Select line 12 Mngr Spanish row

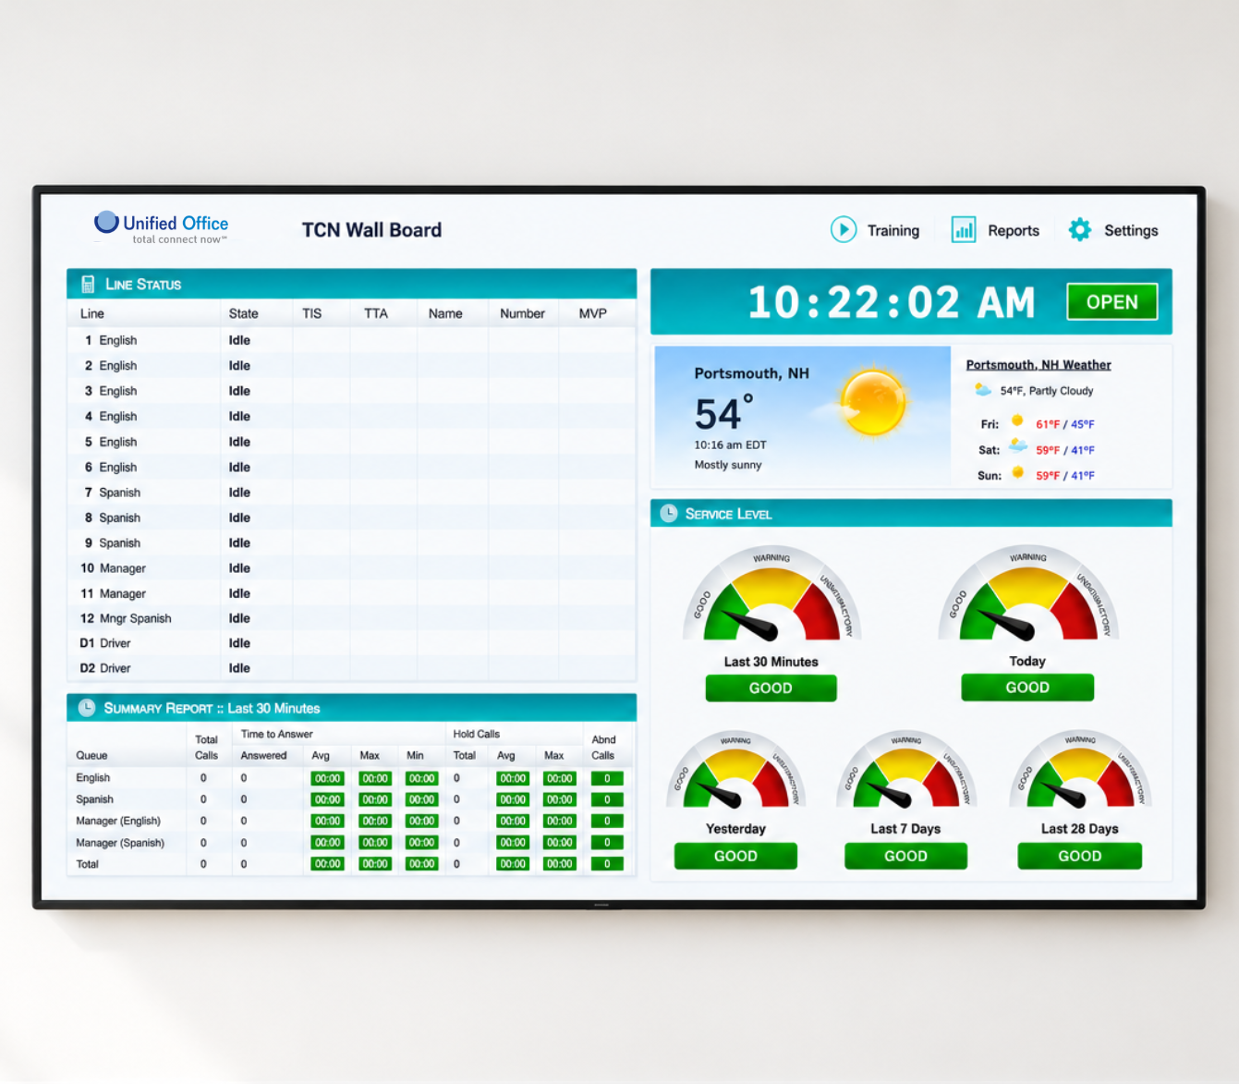351,618
